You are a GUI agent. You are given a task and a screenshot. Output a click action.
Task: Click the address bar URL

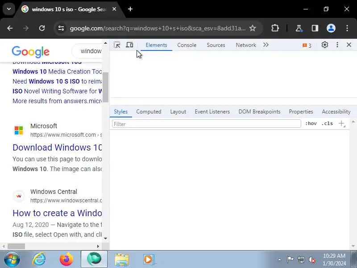[x=158, y=28]
